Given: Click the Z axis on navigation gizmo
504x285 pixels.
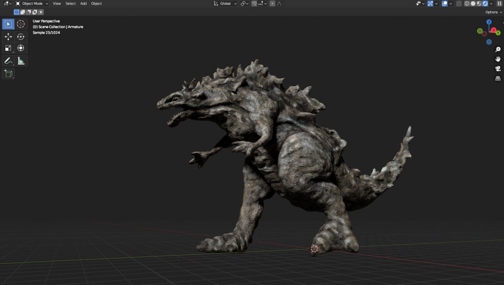Looking at the screenshot, I should (489, 22).
